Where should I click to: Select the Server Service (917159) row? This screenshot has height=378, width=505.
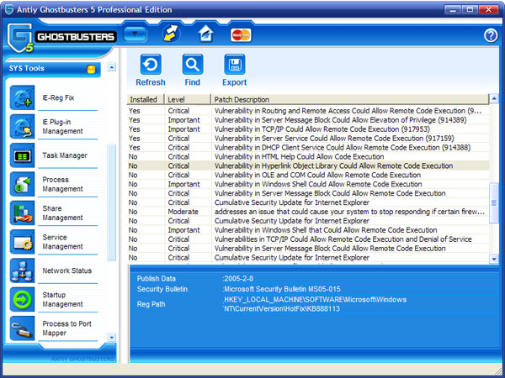pyautogui.click(x=308, y=139)
